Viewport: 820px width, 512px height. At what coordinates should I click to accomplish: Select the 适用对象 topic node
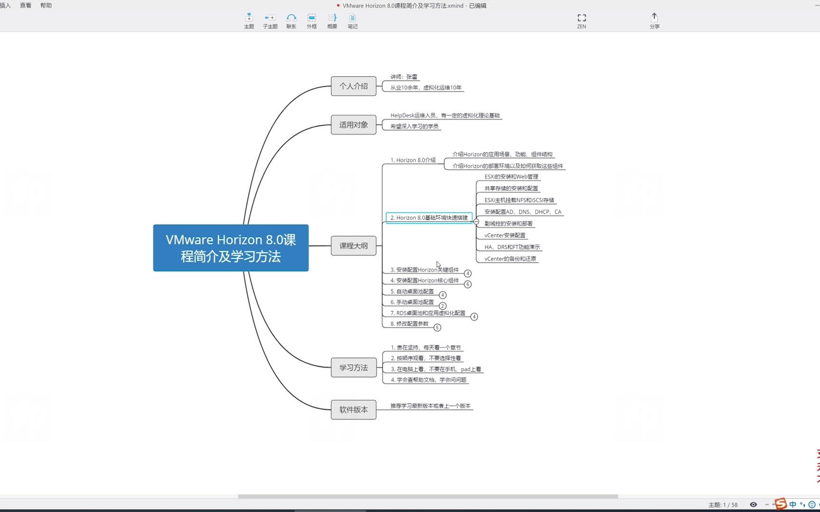(354, 125)
